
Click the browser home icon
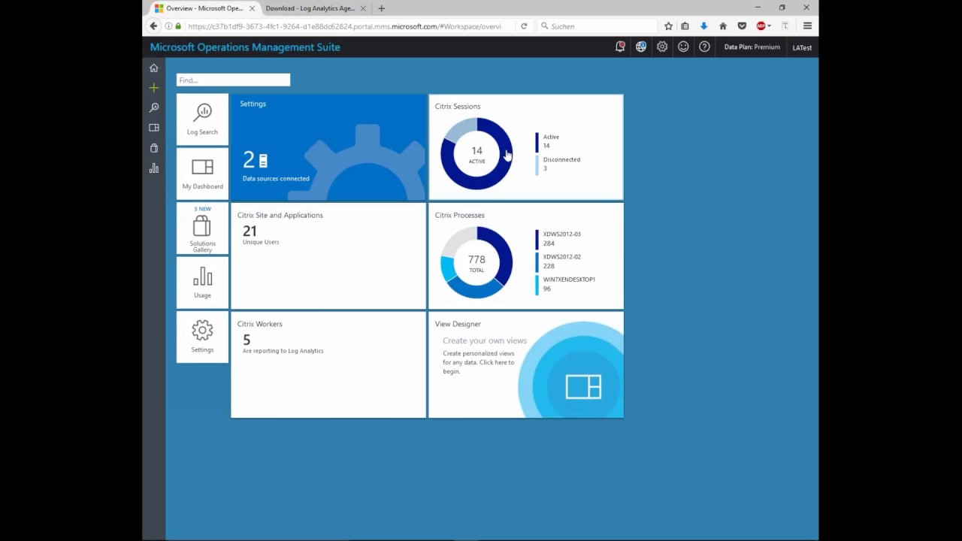tap(723, 26)
